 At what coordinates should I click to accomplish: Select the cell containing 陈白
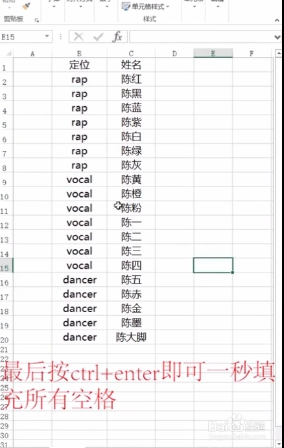131,137
